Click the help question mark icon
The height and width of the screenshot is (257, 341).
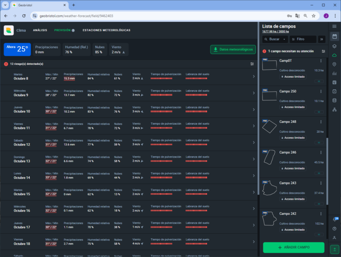(334, 229)
